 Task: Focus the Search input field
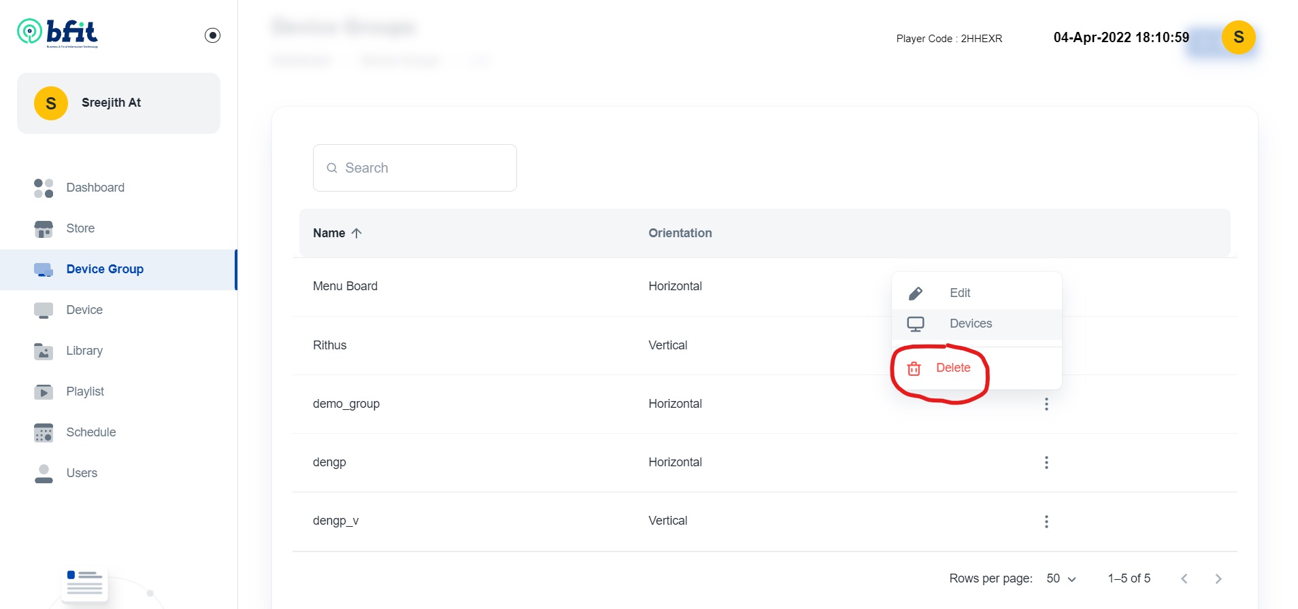[415, 168]
